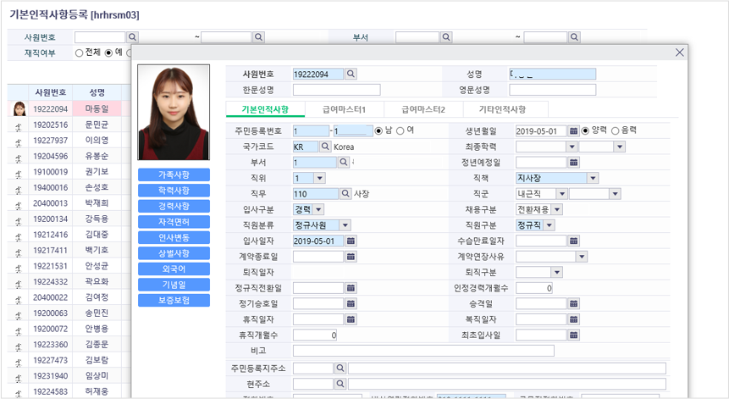Click search icon next to dialog 사원번호 19222094

click(351, 74)
